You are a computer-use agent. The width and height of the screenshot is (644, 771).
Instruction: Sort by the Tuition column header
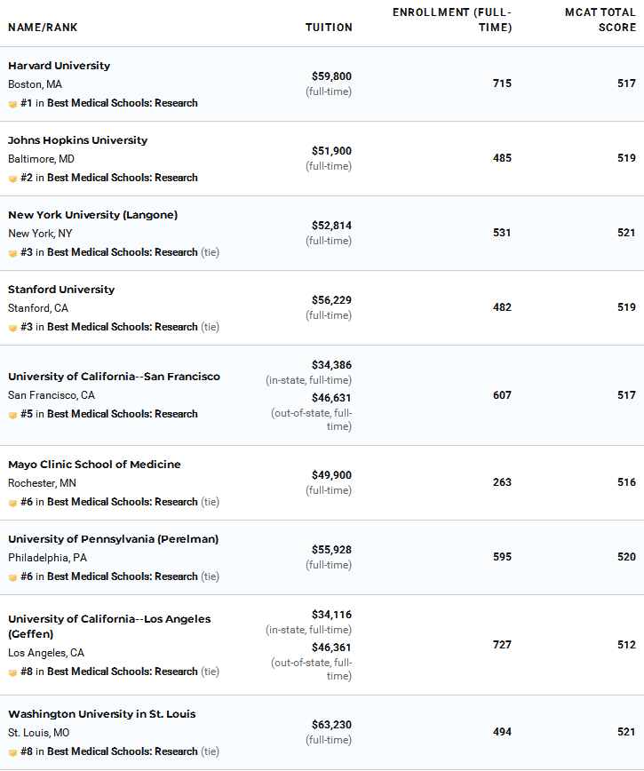329,28
